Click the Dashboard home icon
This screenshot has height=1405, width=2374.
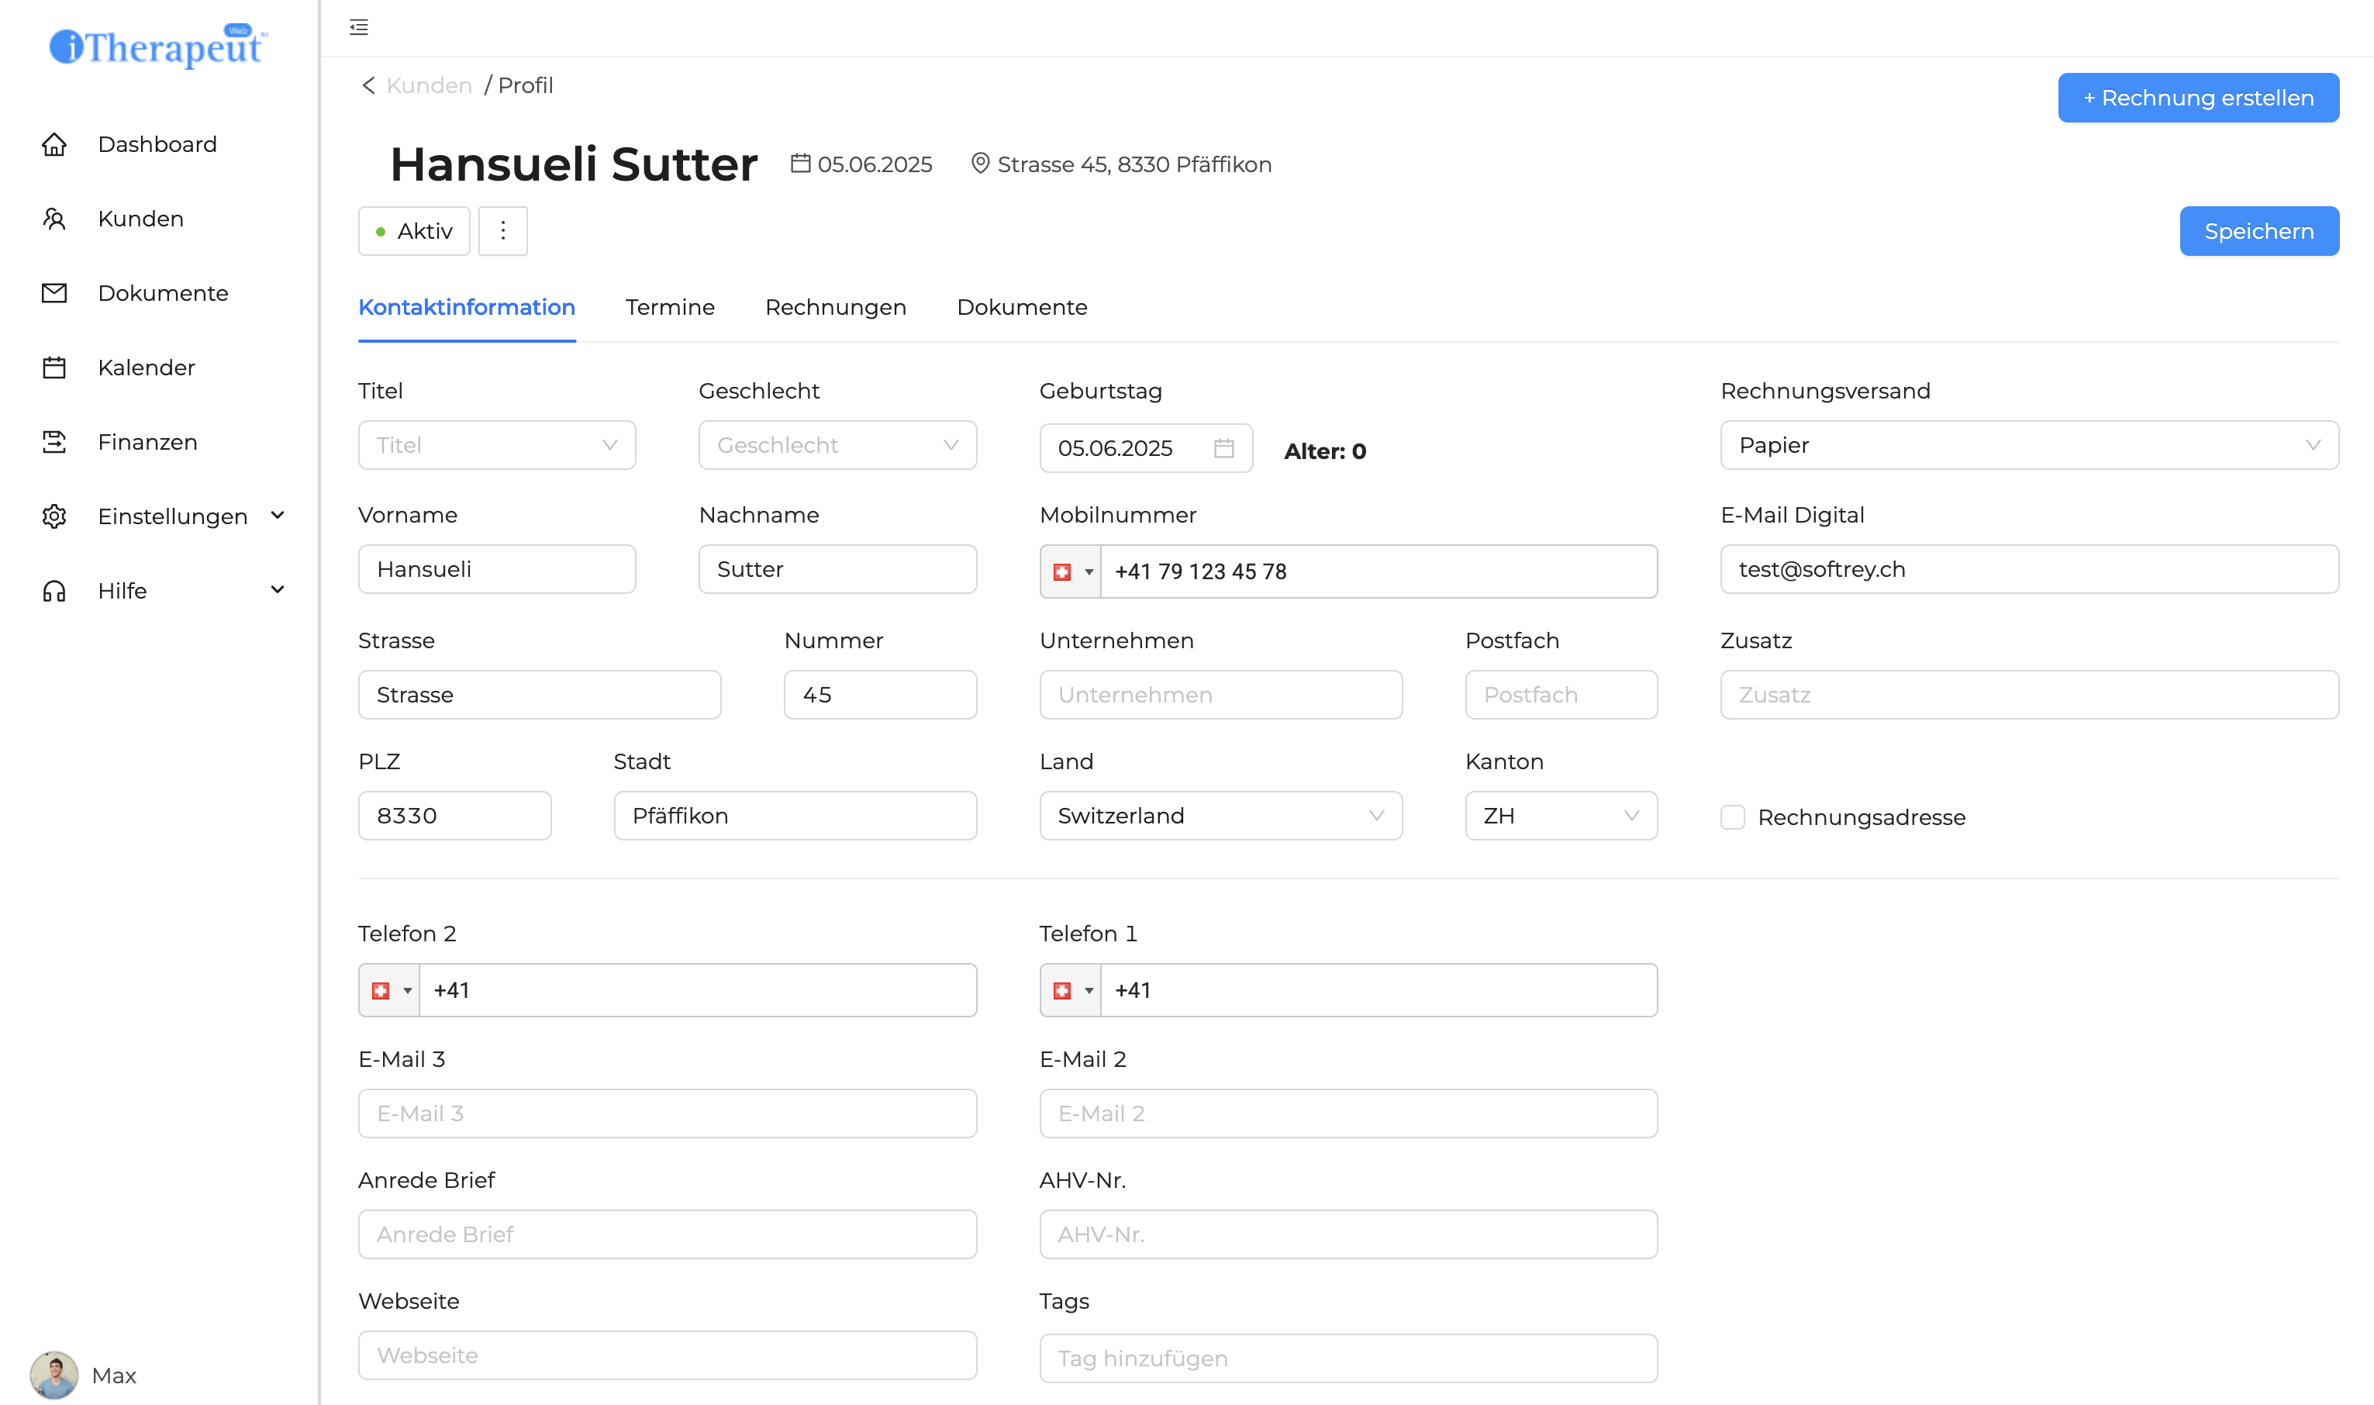tap(54, 144)
